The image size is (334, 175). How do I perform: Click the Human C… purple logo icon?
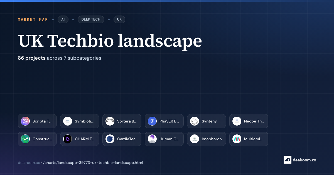pos(152,139)
